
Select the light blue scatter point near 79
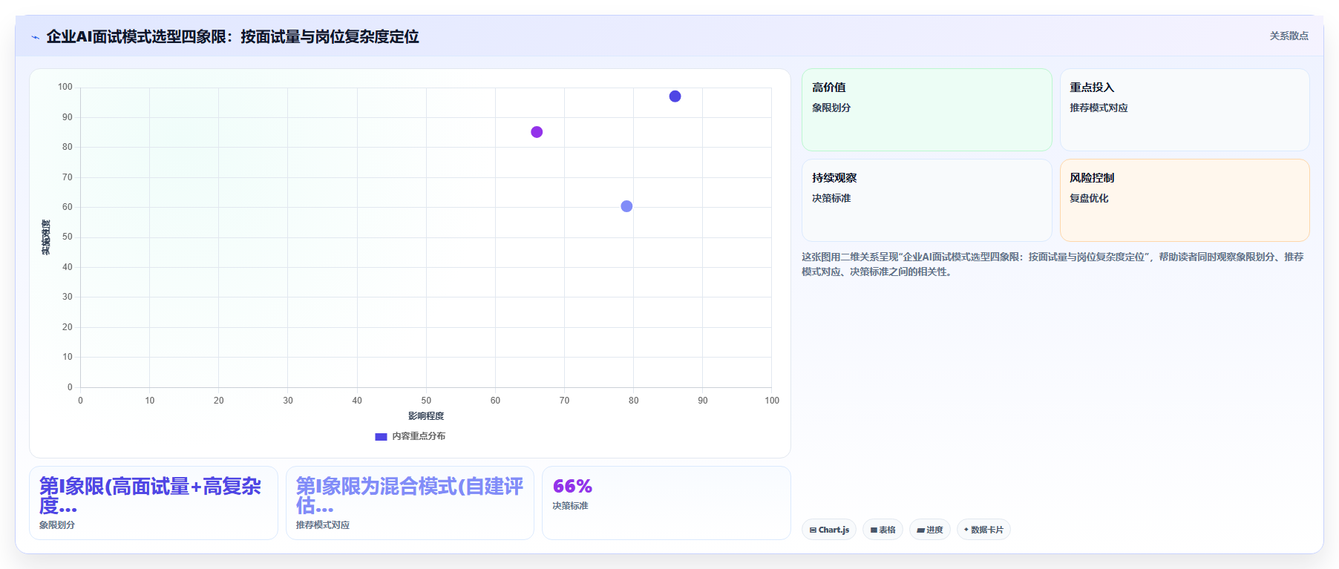point(626,206)
